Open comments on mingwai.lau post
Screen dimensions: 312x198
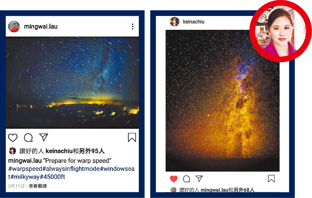[x=28, y=138]
